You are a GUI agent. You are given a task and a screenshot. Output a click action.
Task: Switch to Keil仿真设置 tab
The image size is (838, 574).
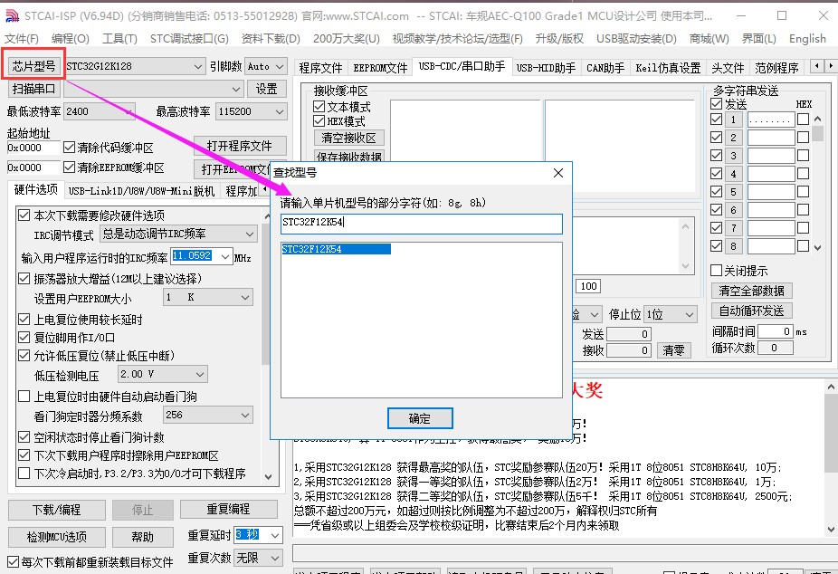[668, 68]
